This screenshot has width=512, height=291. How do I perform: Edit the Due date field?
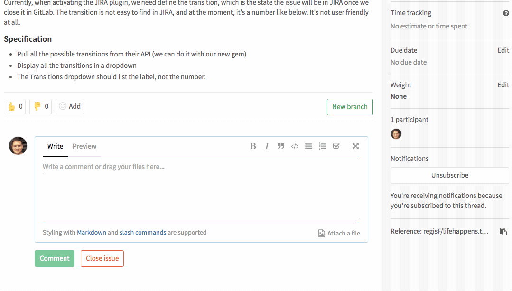pos(503,50)
